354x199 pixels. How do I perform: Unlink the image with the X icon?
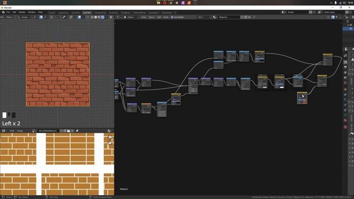[x=72, y=131]
